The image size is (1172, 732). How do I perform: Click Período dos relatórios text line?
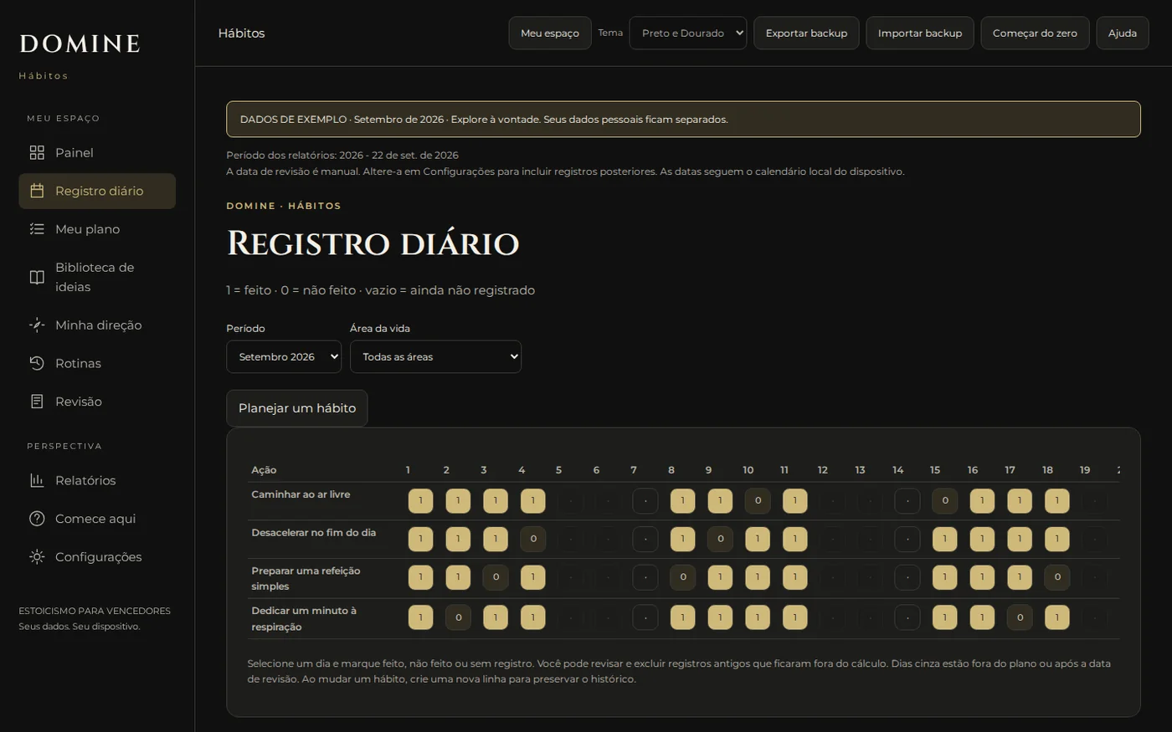pos(342,156)
